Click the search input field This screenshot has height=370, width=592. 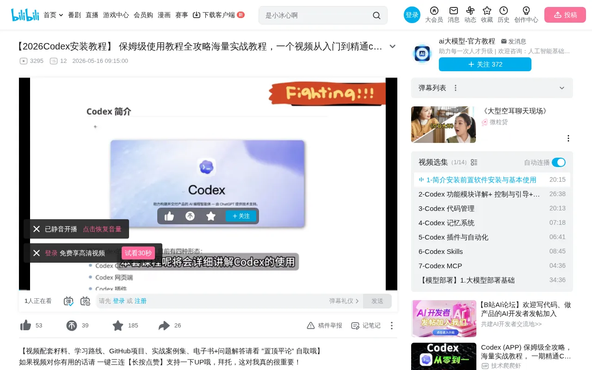click(x=317, y=15)
